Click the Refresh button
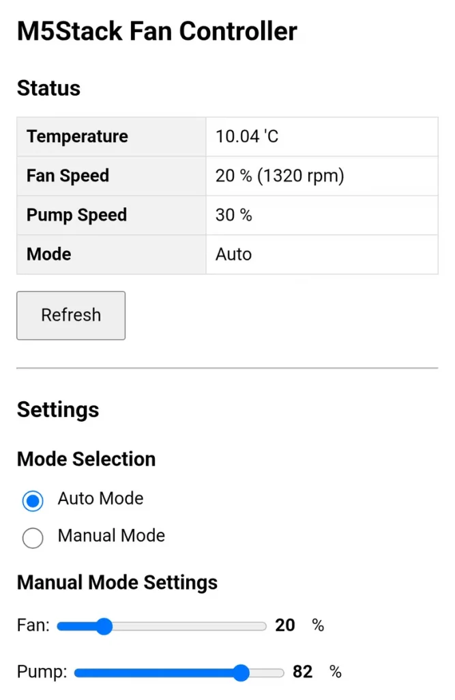Screen dimensions: 455x700 71,315
